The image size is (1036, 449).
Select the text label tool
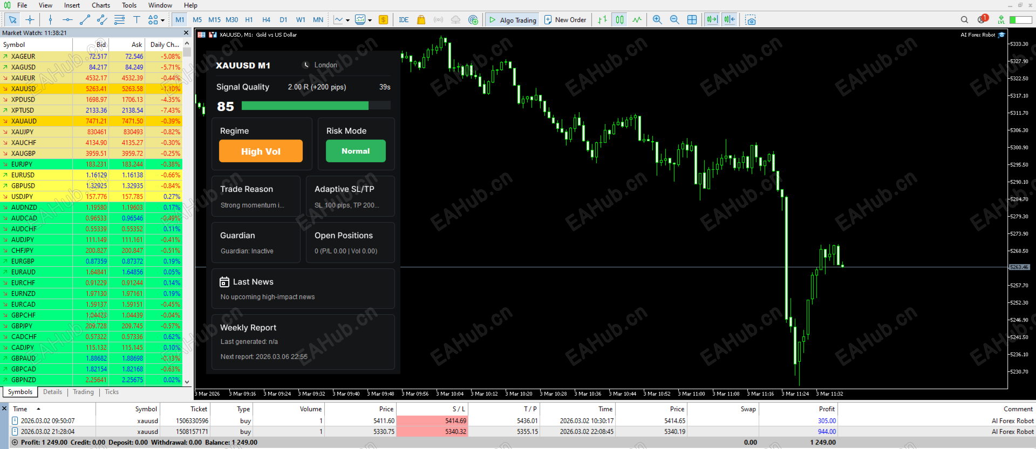click(137, 20)
